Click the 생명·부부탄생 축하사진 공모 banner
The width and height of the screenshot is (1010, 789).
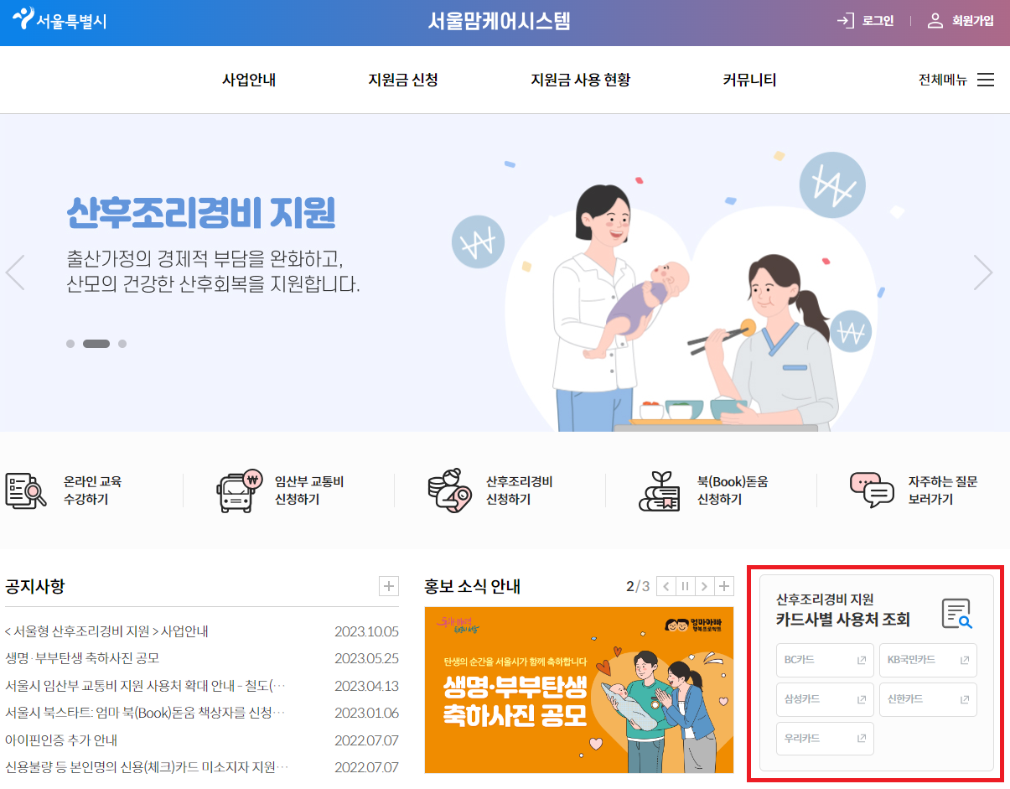(578, 688)
